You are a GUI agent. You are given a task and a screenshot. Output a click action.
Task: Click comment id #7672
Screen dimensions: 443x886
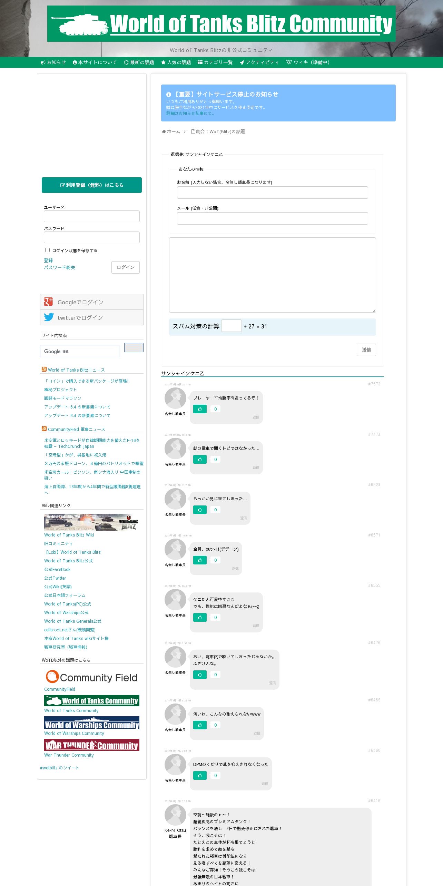[x=374, y=384]
